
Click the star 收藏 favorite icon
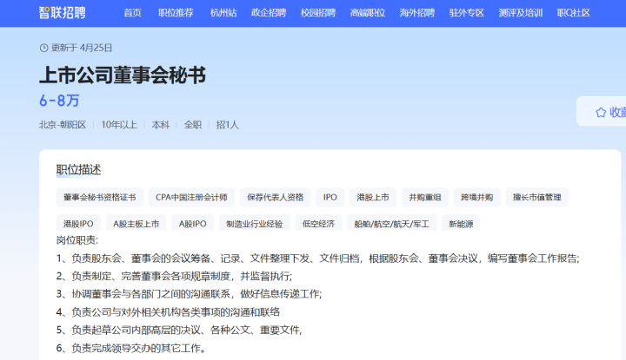tap(601, 112)
